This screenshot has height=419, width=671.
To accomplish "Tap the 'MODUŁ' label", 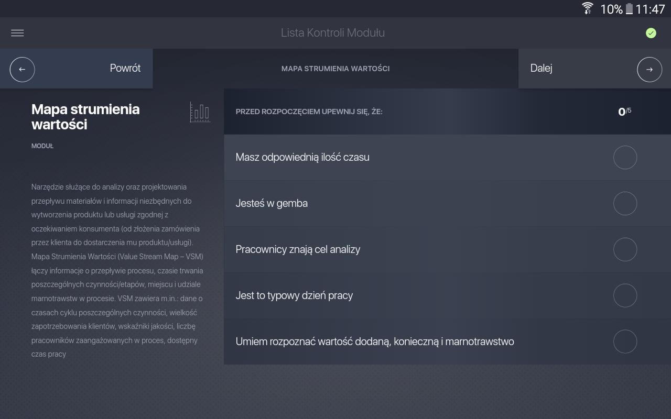I will click(42, 146).
